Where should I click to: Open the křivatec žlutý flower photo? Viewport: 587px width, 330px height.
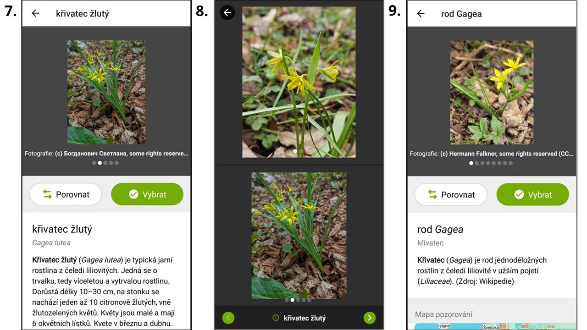106,92
